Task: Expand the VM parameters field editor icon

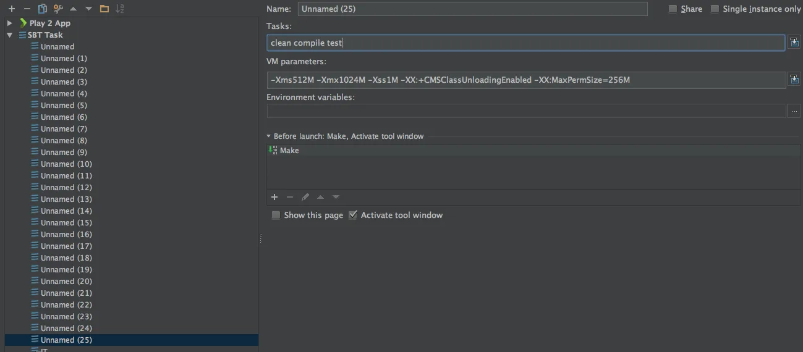Action: [x=794, y=80]
